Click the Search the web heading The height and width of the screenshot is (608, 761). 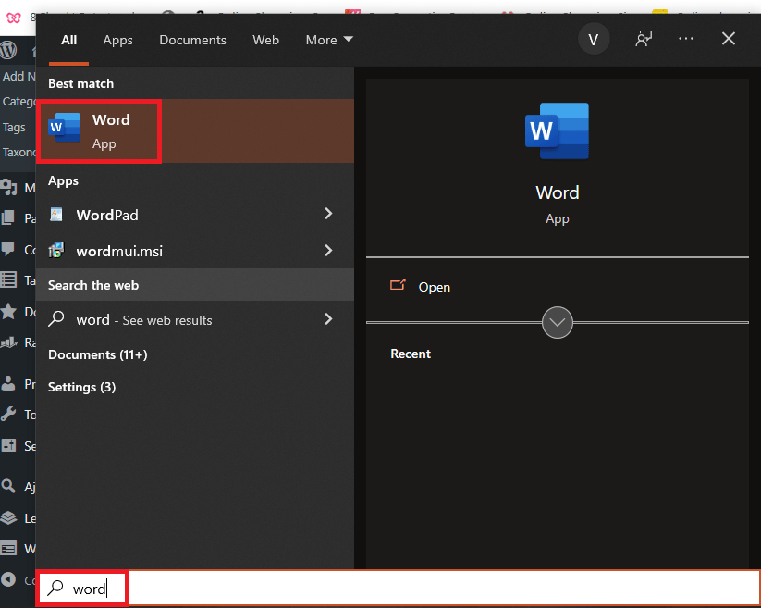[x=93, y=285]
